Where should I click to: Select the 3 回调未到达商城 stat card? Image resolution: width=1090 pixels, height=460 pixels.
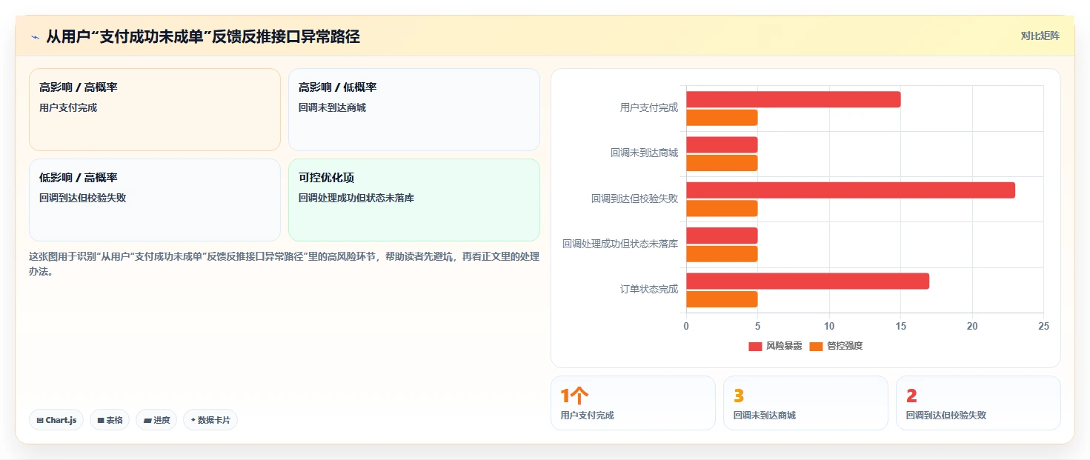pos(805,403)
